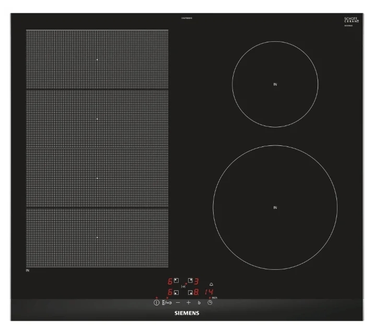Image resolution: width=373 pixels, height=332 pixels.
Task: Select the front-left zone selector square
Action: [x=176, y=292]
